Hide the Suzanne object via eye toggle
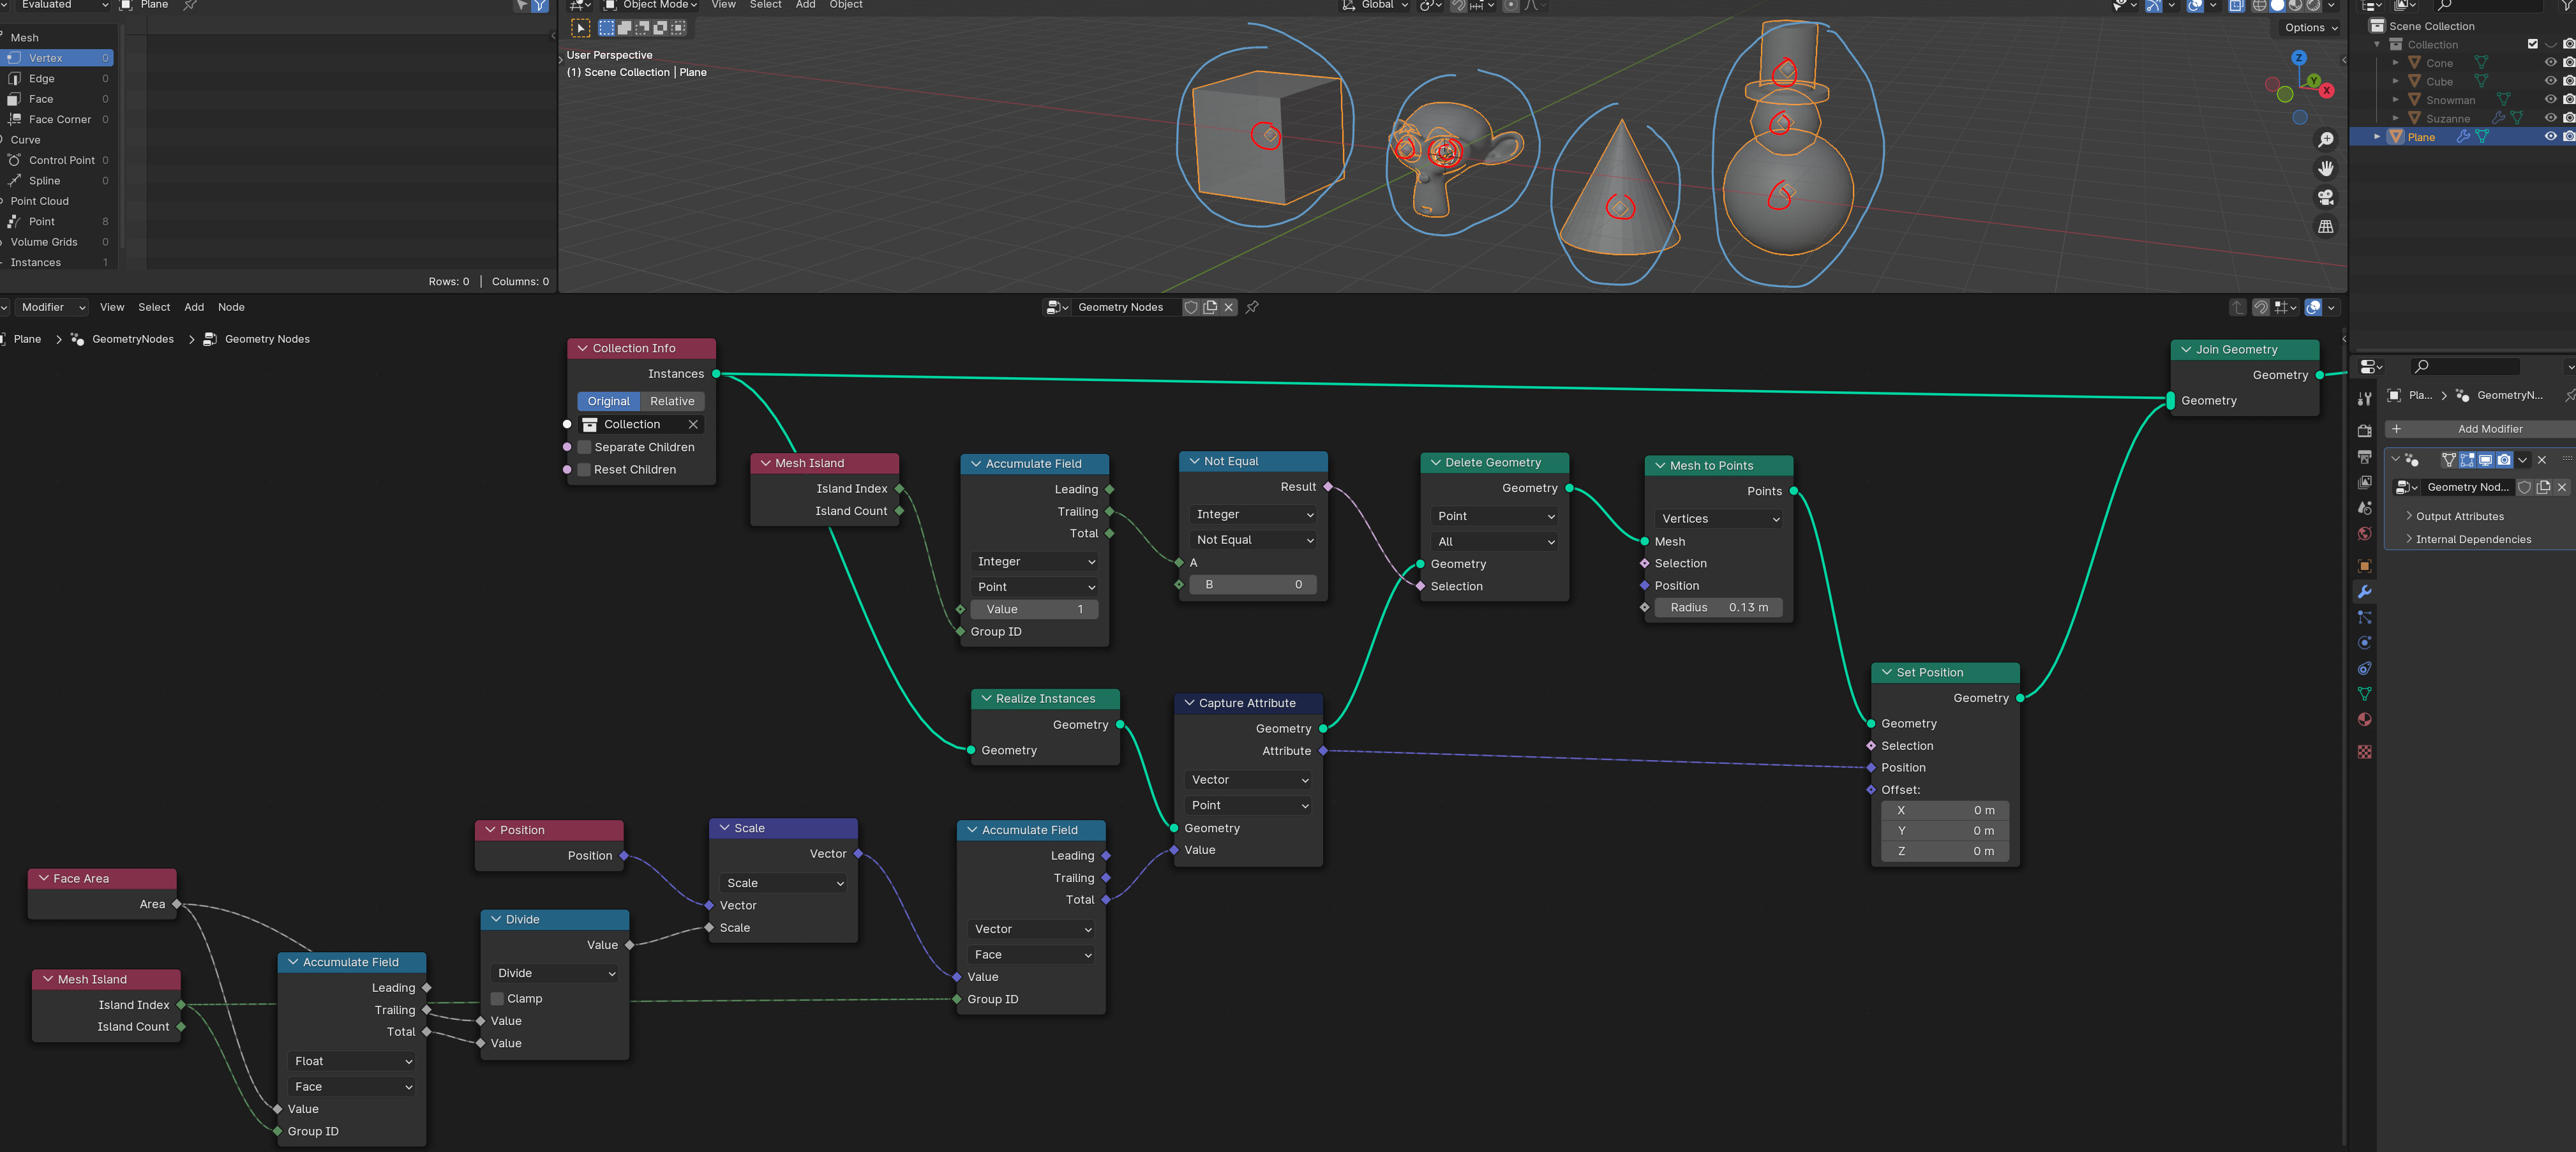This screenshot has width=2576, height=1152. (x=2550, y=118)
